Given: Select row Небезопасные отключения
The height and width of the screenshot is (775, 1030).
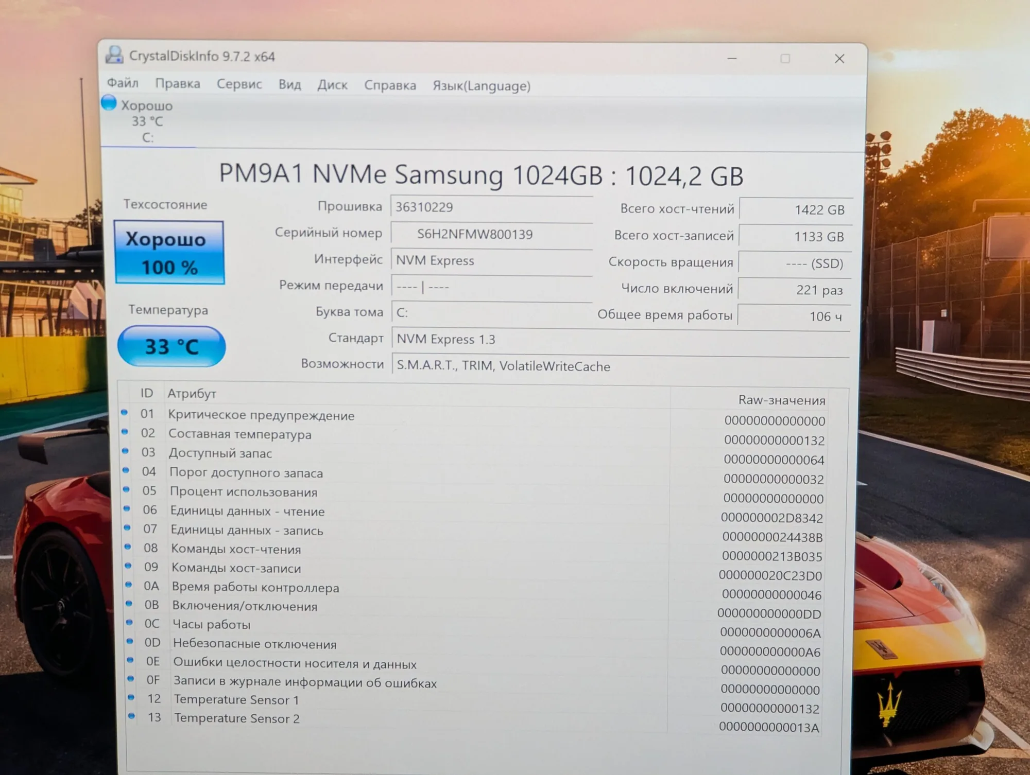Looking at the screenshot, I should [474, 647].
